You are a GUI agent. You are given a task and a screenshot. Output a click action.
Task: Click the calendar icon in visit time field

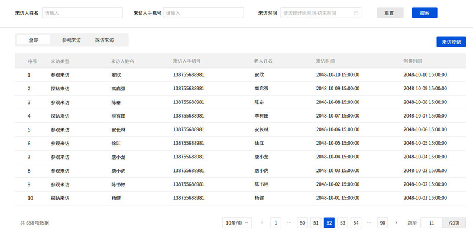pos(356,12)
